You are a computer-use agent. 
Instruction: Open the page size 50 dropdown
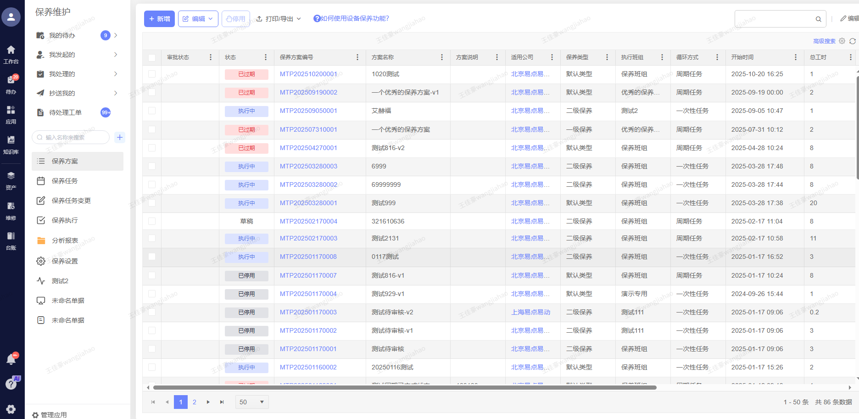point(251,402)
